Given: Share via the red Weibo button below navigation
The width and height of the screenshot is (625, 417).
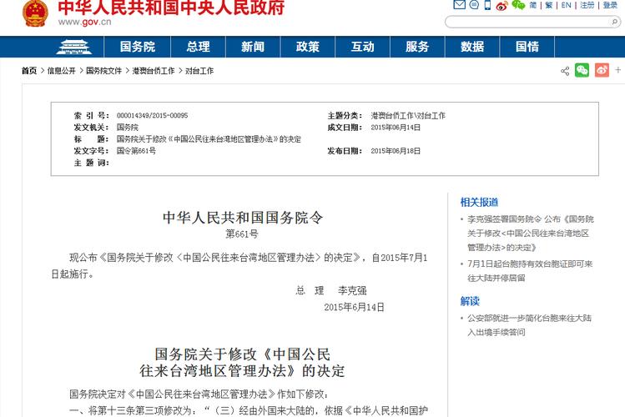Looking at the screenshot, I should pos(602,70).
